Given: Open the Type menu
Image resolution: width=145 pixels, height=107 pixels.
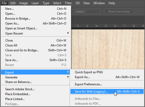Looking at the screenshot, I should click(x=46, y=3).
